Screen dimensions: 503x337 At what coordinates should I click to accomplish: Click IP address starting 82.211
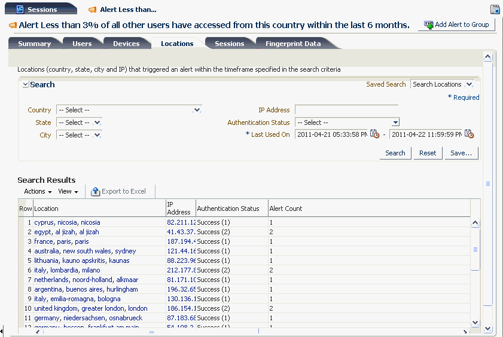click(181, 222)
